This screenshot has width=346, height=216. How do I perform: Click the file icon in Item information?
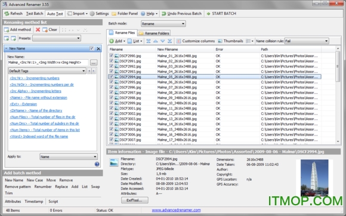coord(114,163)
